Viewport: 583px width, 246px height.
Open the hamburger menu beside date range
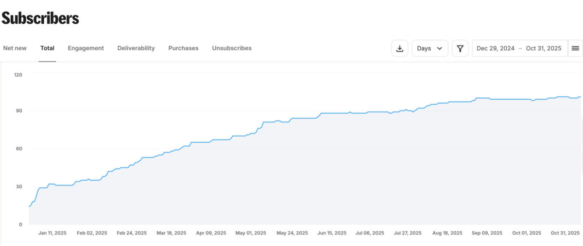(x=575, y=48)
